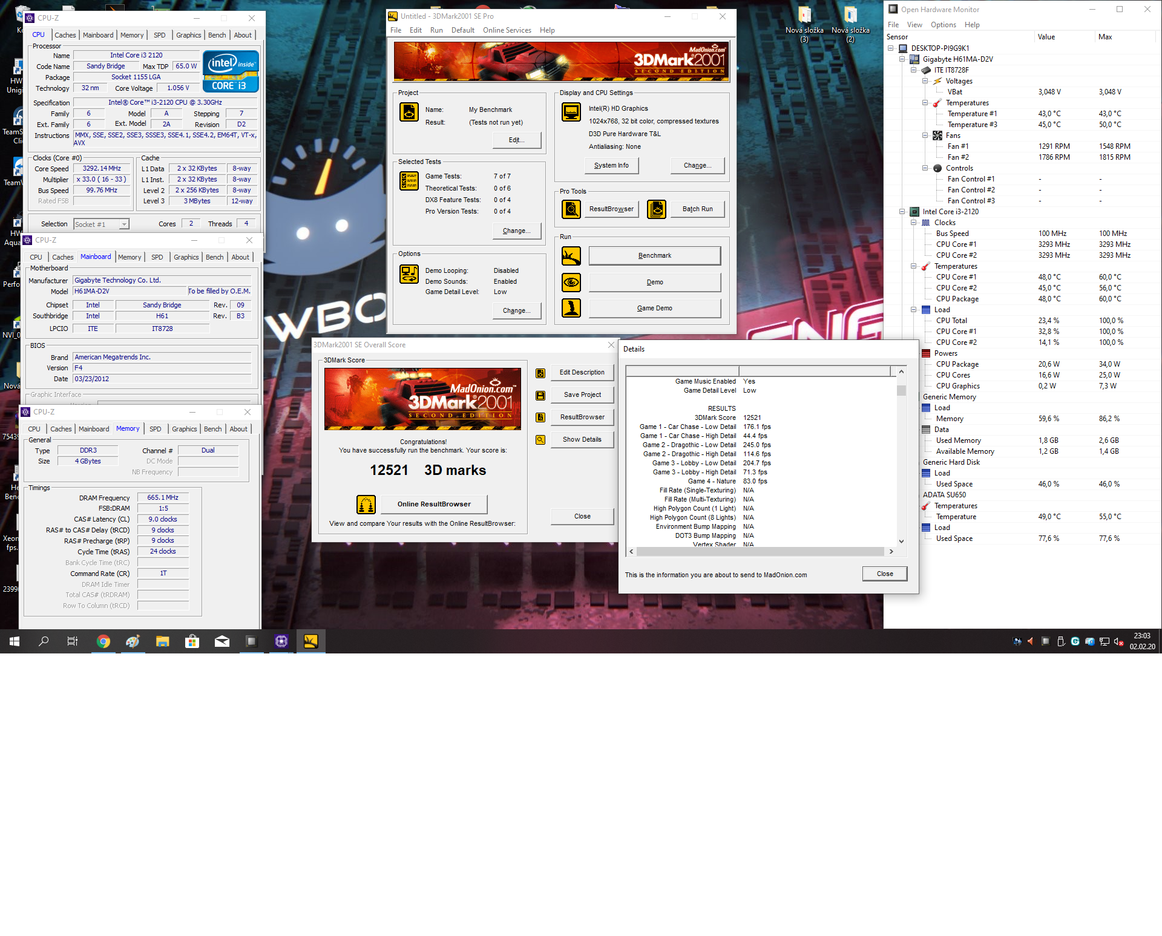The height and width of the screenshot is (936, 1162).
Task: Collapse the DESKTOP-PI9G9K1 tree node
Action: click(x=891, y=48)
